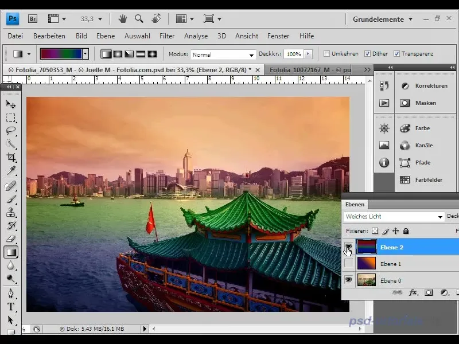Lock transparent pixels in Fixieren row

pyautogui.click(x=375, y=231)
